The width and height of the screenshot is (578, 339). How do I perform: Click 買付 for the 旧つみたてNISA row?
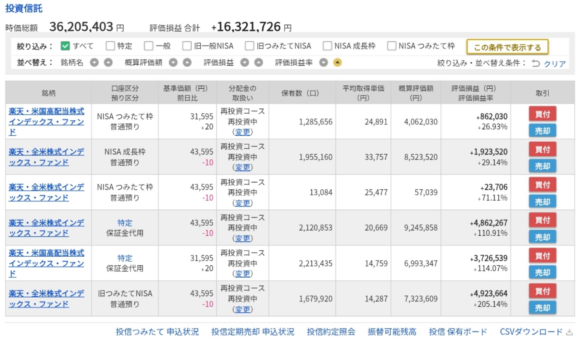pyautogui.click(x=542, y=291)
